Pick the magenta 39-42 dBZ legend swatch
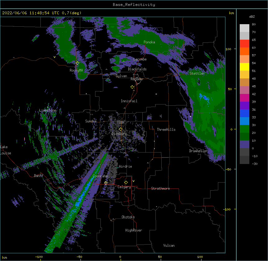The width and height of the screenshot is (268, 261). point(244,98)
